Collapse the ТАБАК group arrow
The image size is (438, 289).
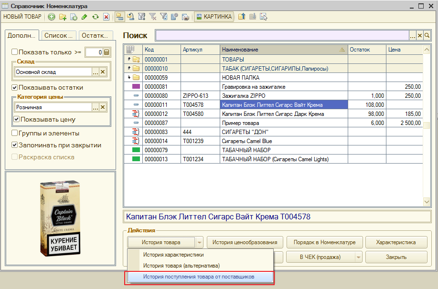(x=129, y=68)
